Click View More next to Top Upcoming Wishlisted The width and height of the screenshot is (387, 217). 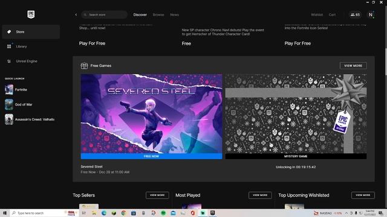[363, 195]
